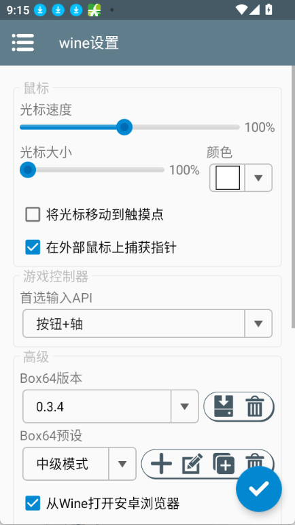Open the Box64预设 dropdown showing 中级模式
295x525 pixels.
point(80,464)
